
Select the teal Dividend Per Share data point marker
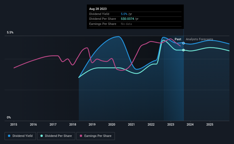184,50
